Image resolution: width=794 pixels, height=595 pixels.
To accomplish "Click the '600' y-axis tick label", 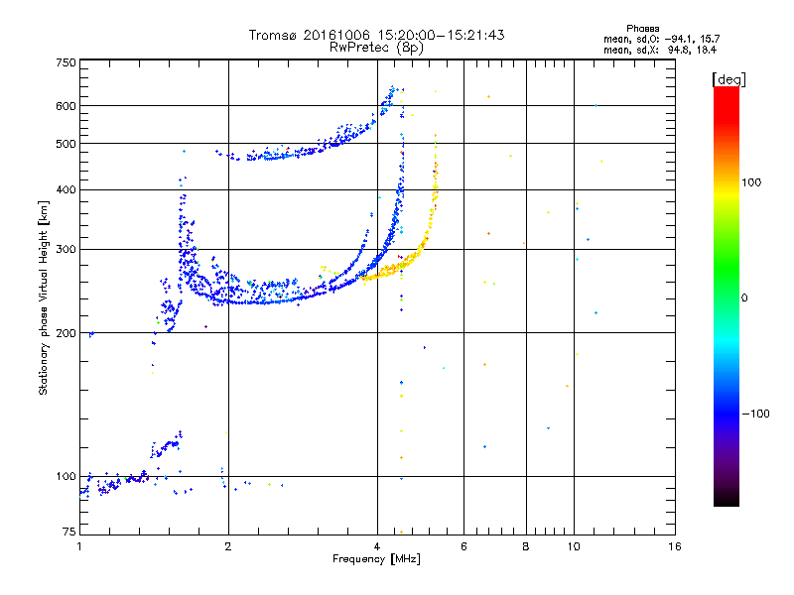I will click(x=66, y=106).
